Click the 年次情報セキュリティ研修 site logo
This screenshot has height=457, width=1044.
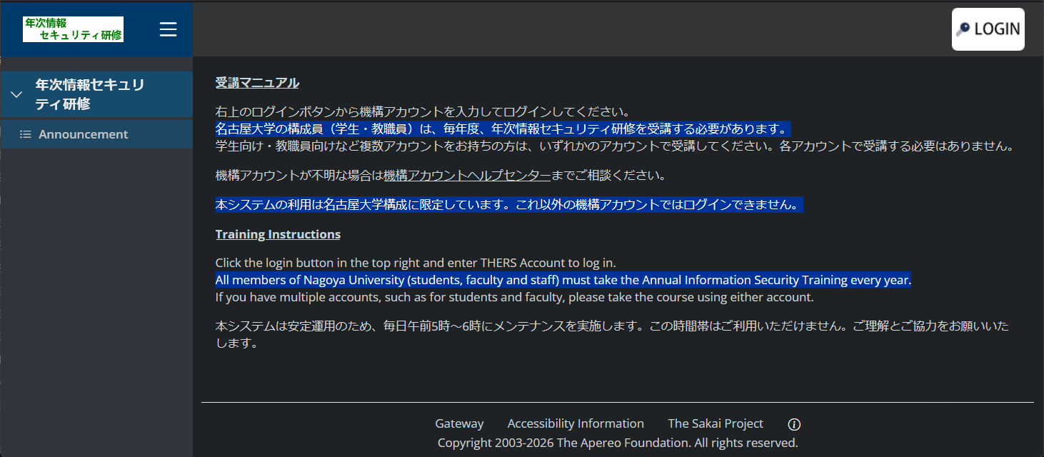tap(72, 29)
